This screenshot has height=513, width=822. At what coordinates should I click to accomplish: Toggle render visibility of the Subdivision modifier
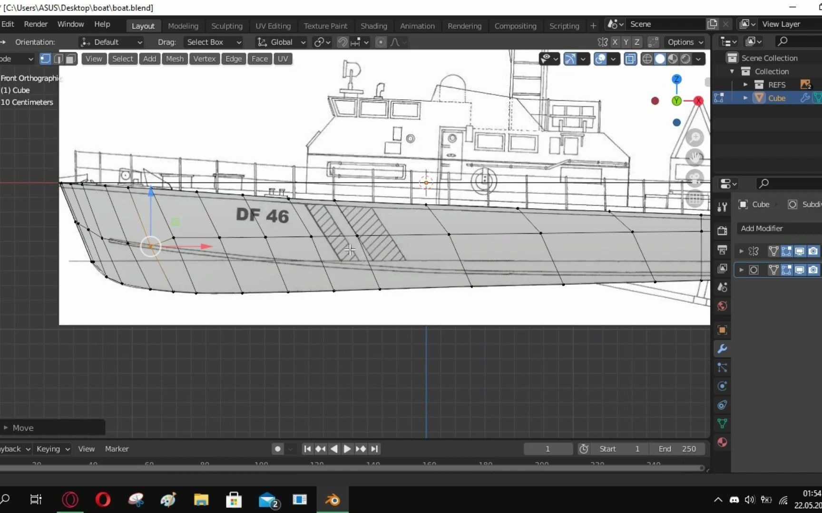[x=813, y=269]
